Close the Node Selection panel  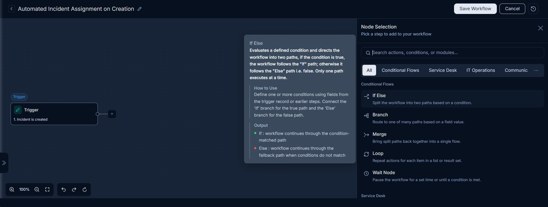[540, 28]
